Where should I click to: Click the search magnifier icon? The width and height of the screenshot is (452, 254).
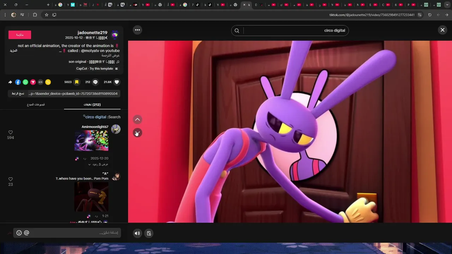[237, 30]
